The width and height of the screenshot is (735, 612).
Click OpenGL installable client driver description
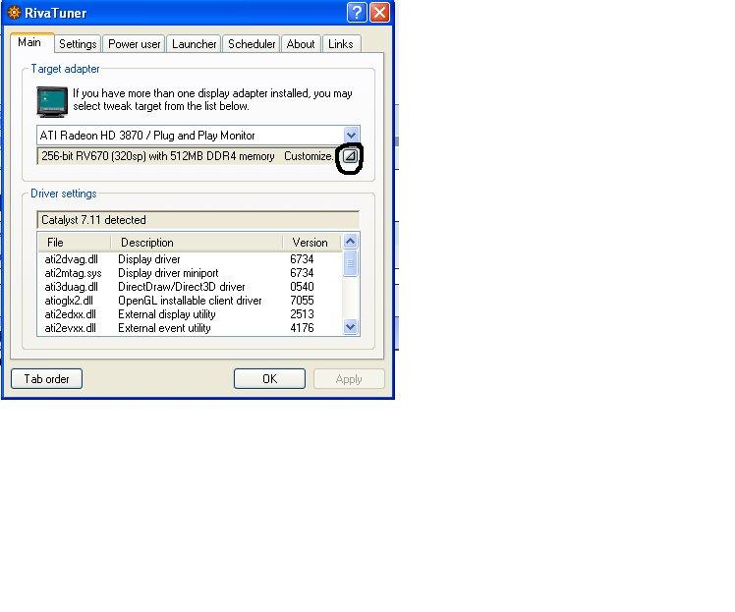click(190, 301)
